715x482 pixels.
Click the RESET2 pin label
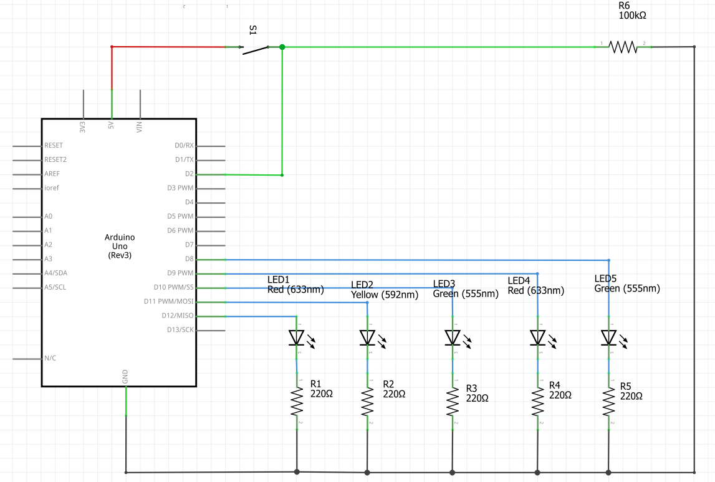[x=55, y=159]
